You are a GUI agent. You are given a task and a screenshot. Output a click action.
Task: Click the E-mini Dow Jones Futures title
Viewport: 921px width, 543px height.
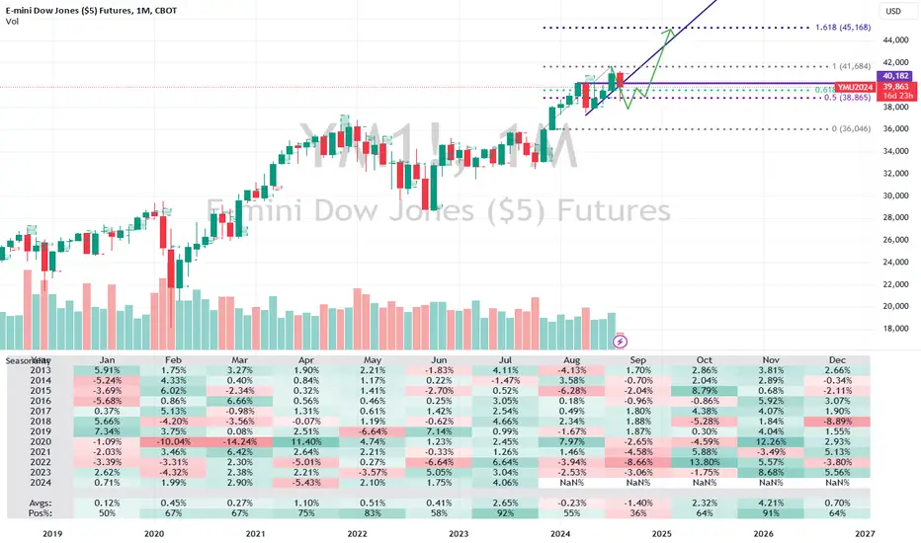91,11
